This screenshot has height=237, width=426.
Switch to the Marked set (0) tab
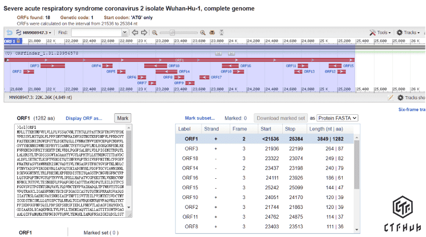[x=101, y=233]
